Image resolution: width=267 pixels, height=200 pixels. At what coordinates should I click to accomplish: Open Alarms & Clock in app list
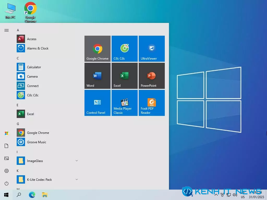[x=47, y=48]
